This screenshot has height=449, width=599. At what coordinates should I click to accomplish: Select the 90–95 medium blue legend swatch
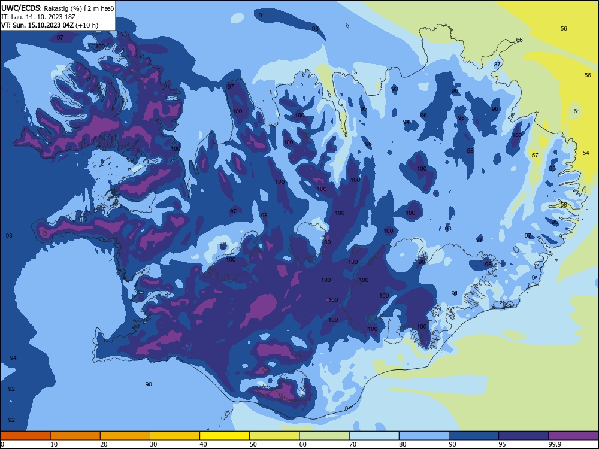474,436
